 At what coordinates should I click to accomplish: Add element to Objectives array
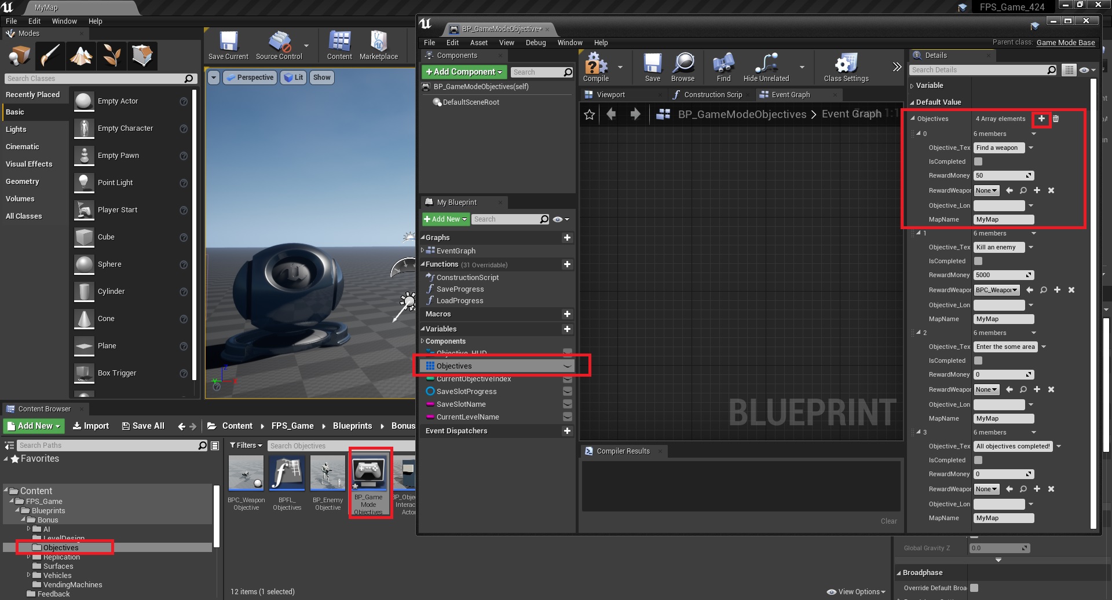coord(1041,119)
